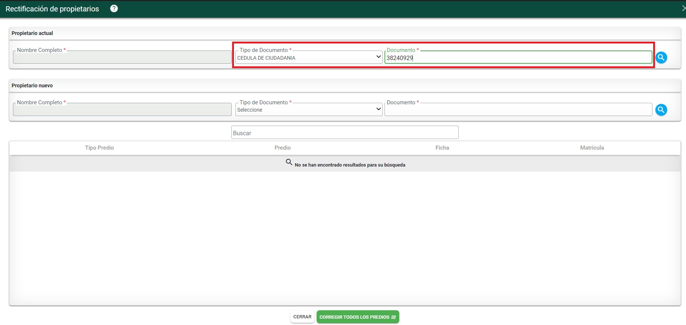Screen dimensions: 686x325
Task: Sort by Tipo Predio column header
Action: 99,148
